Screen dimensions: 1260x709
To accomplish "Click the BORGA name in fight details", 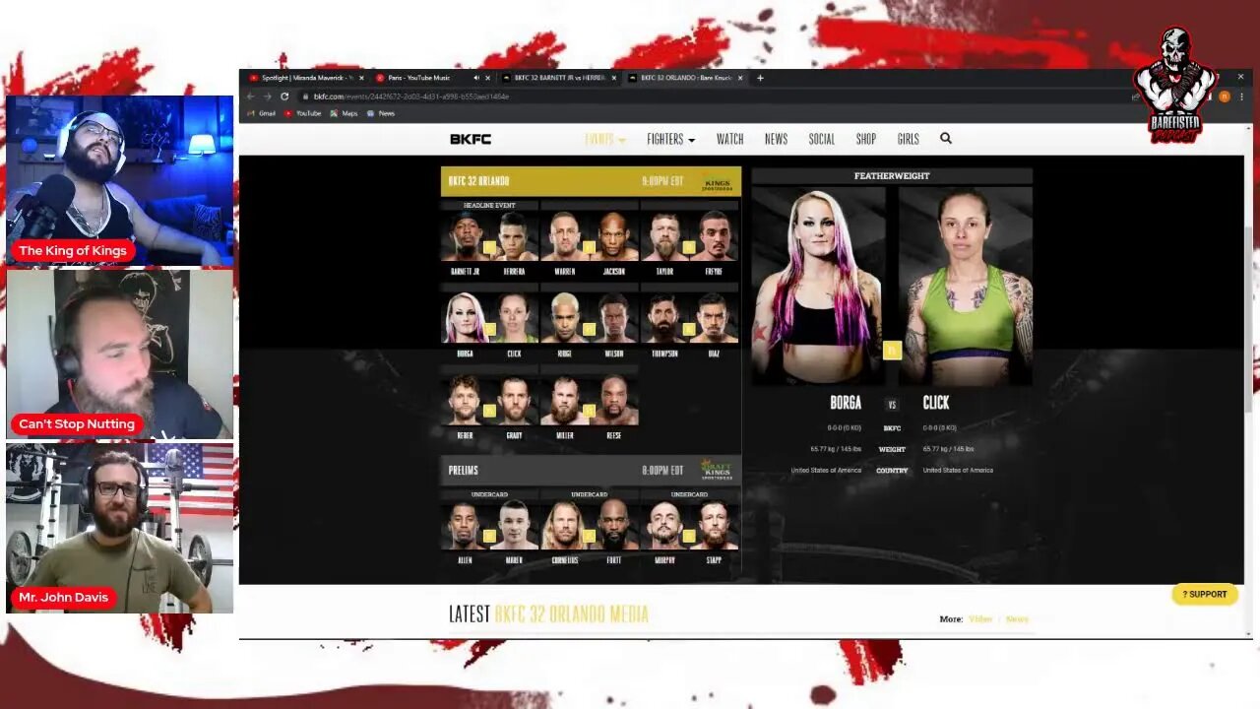I will pyautogui.click(x=846, y=403).
